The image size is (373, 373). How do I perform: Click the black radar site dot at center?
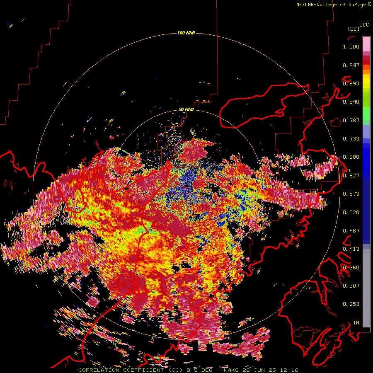(x=186, y=186)
